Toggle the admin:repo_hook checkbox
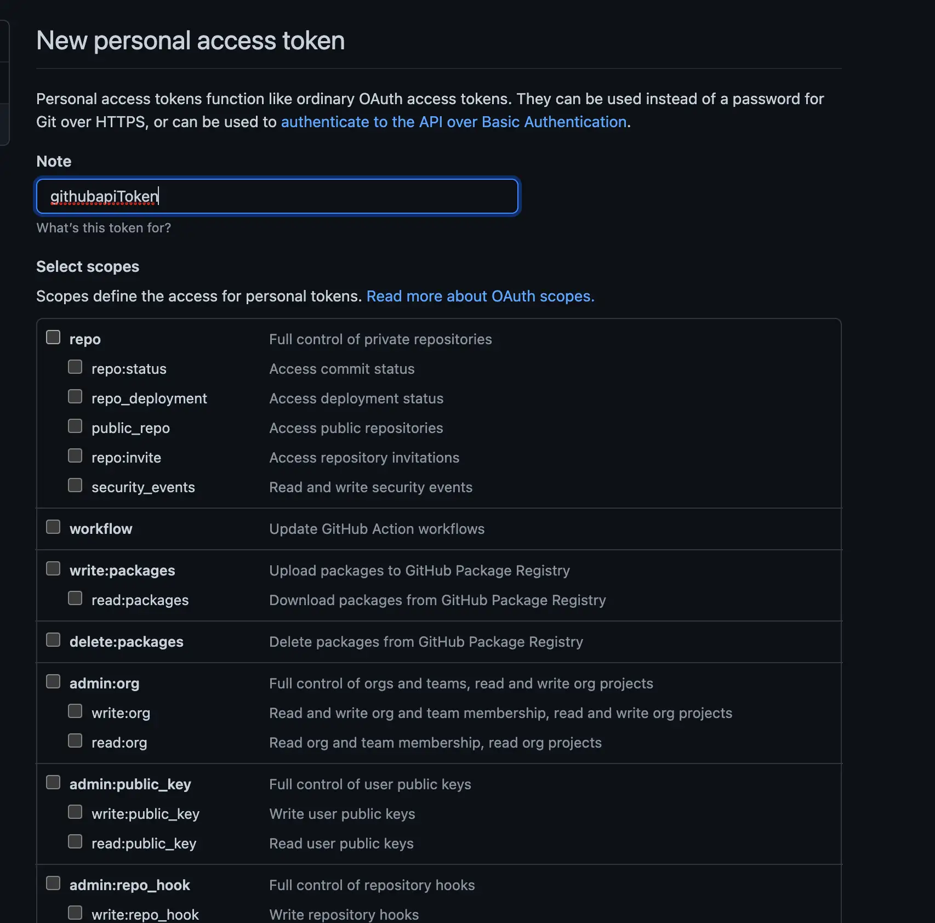Viewport: 935px width, 923px height. [53, 883]
